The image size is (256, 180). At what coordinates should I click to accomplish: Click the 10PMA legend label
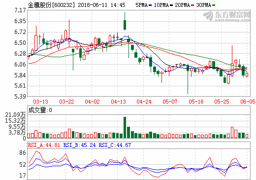pos(161,5)
